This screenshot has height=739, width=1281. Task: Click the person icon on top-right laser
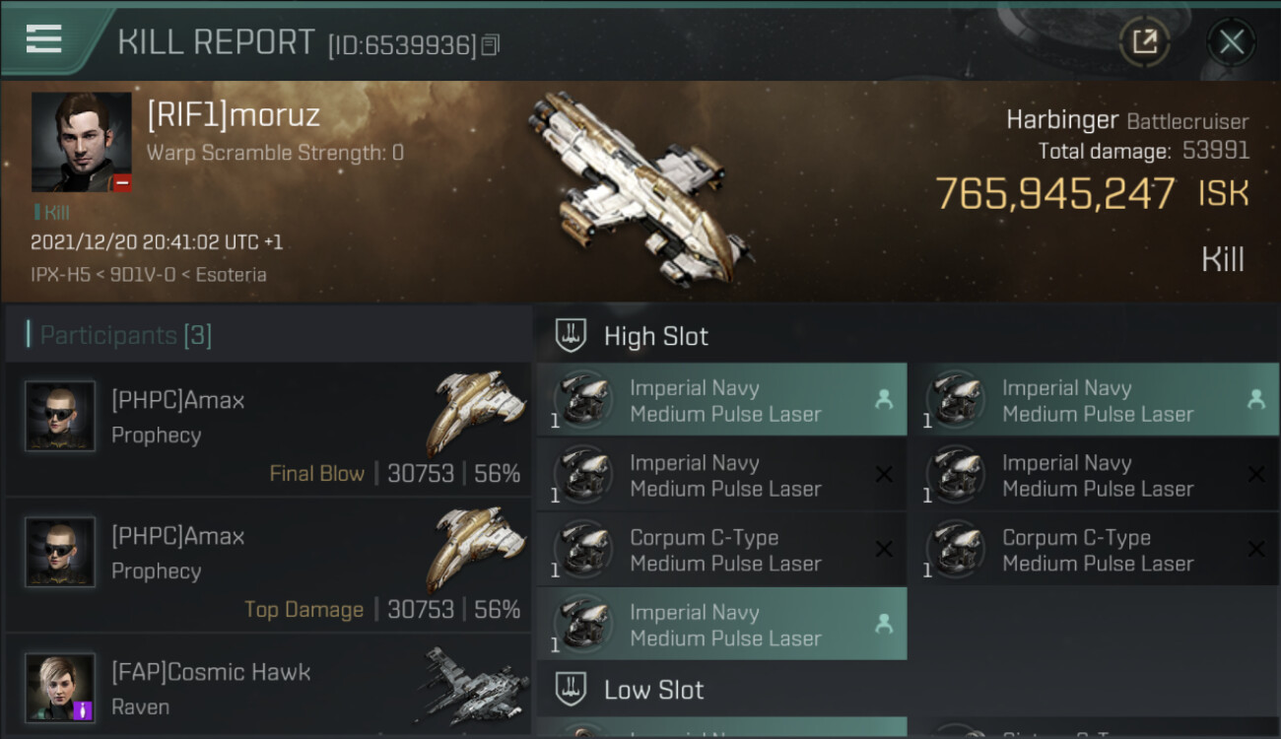click(1255, 399)
